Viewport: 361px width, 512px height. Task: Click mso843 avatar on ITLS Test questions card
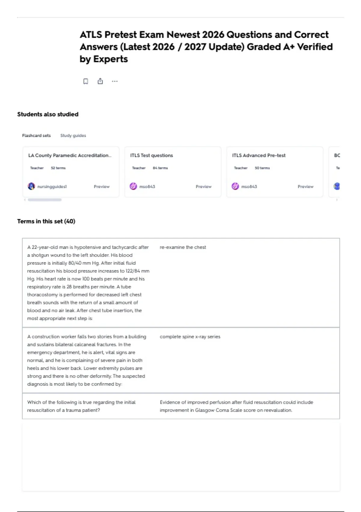pos(133,186)
